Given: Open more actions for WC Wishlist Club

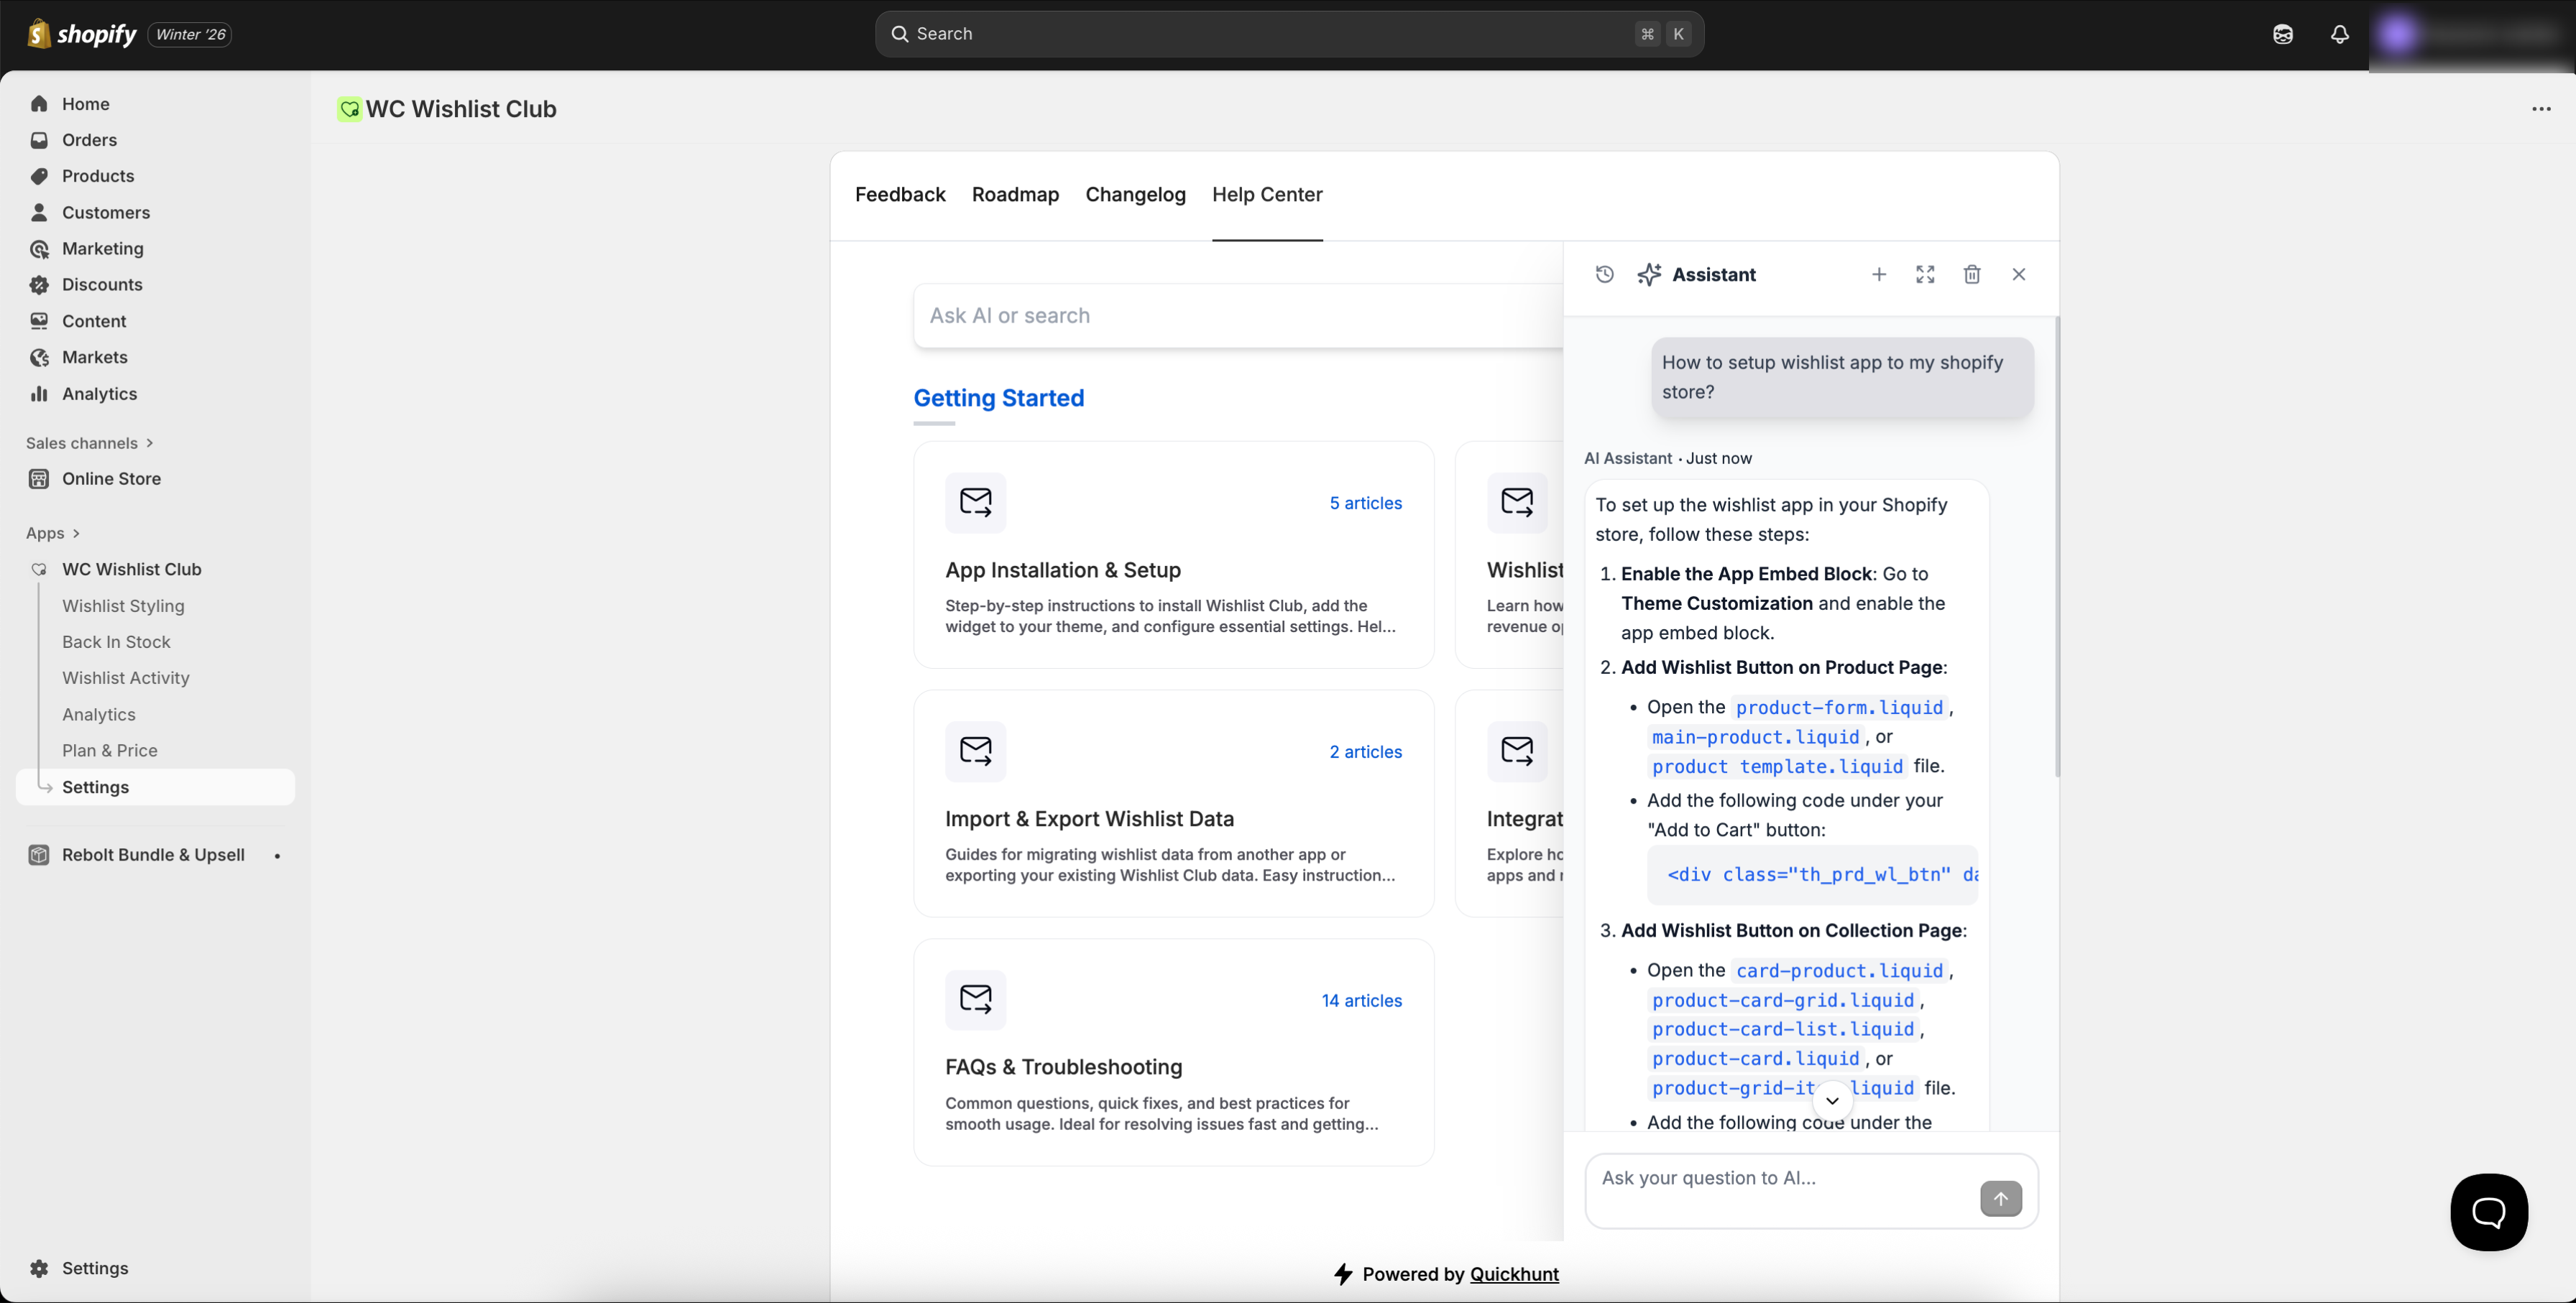Looking at the screenshot, I should (2542, 109).
